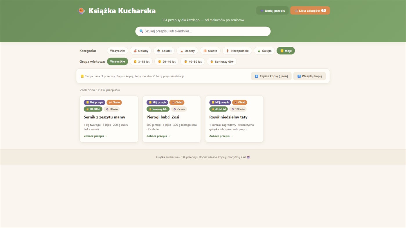The height and width of the screenshot is (228, 406).
Task: Click the cookbook logo icon beside the title
Action: click(81, 11)
